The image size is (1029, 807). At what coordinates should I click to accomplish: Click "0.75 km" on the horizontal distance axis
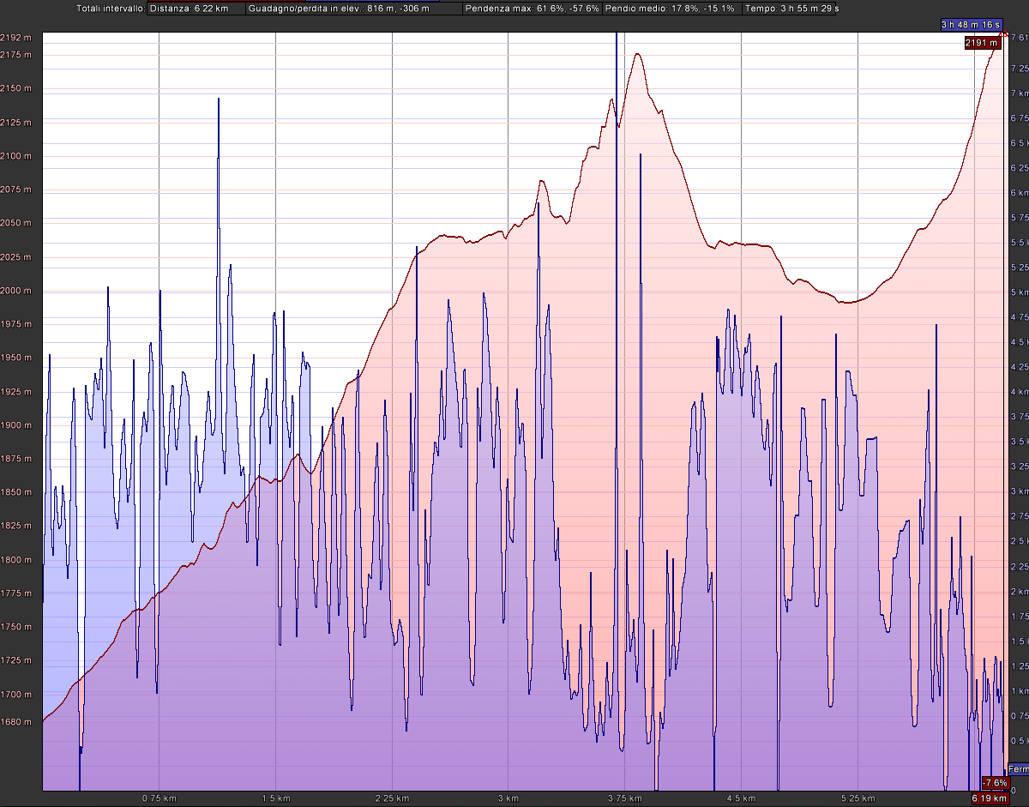pyautogui.click(x=159, y=798)
